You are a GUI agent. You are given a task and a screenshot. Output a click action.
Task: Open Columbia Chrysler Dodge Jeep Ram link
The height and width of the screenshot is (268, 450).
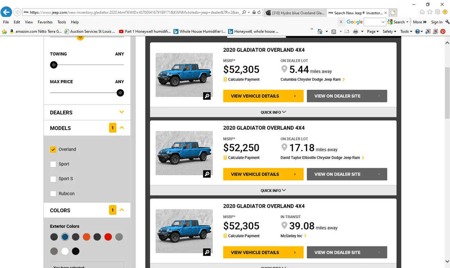(x=312, y=79)
